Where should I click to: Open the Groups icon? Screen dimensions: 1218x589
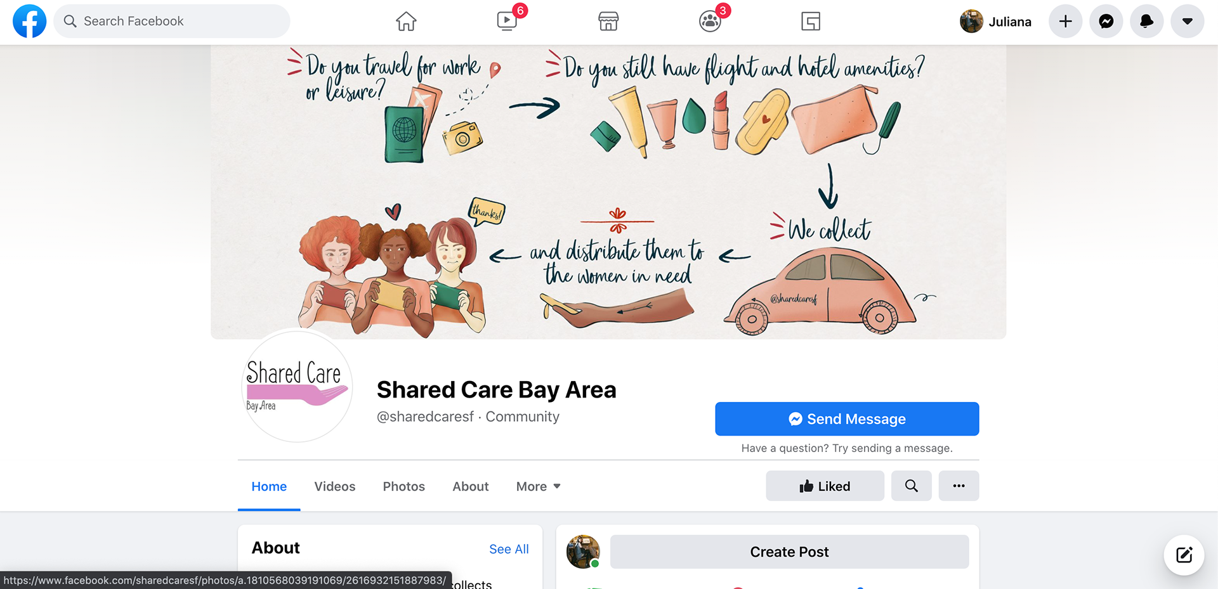tap(710, 22)
